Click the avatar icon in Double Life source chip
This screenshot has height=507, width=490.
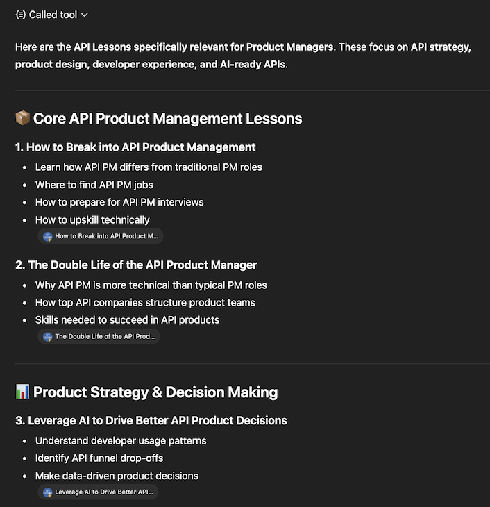coord(48,336)
